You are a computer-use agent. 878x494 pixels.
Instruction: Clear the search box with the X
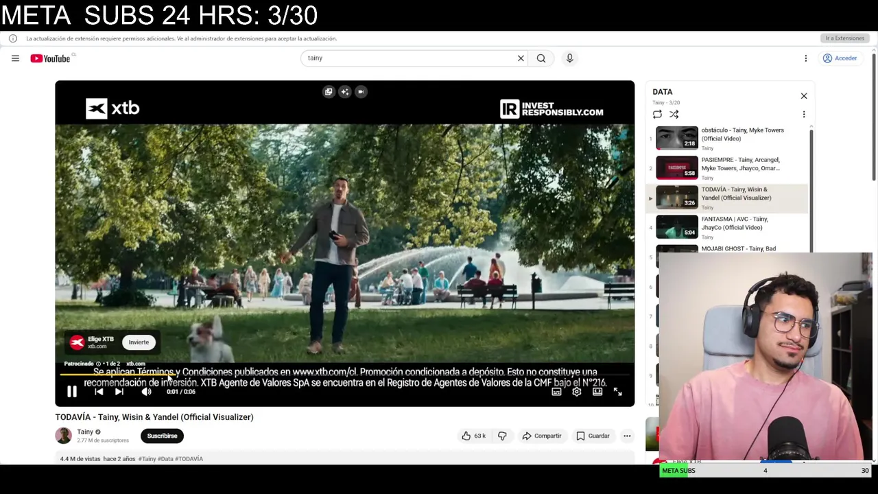tap(521, 58)
